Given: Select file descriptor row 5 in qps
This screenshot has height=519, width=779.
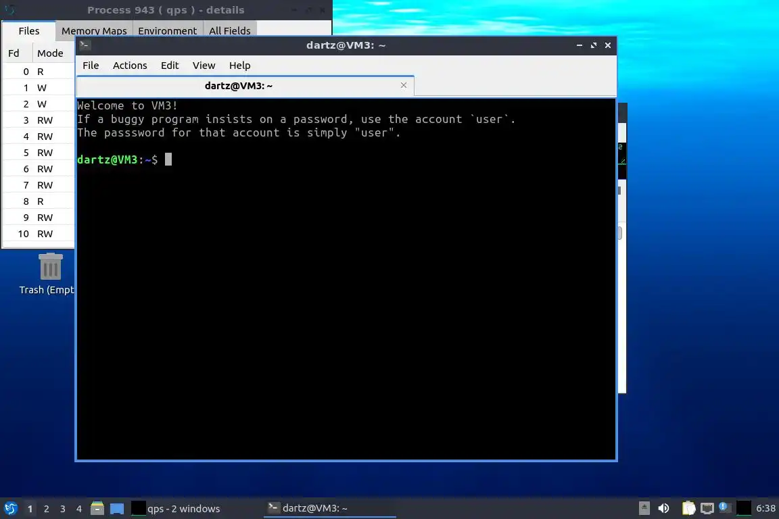Looking at the screenshot, I should (x=39, y=153).
